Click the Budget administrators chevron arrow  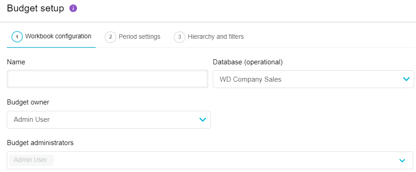(402, 160)
